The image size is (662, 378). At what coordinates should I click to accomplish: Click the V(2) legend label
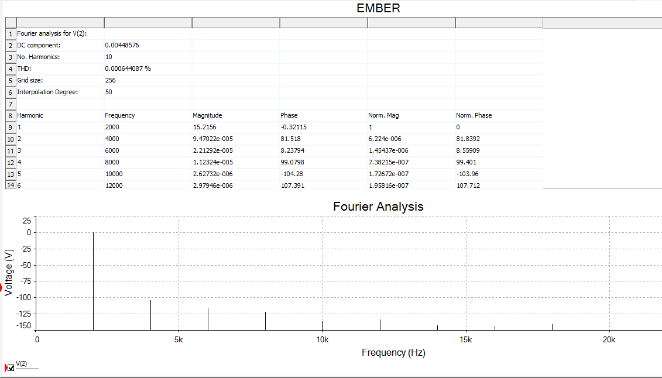22,363
